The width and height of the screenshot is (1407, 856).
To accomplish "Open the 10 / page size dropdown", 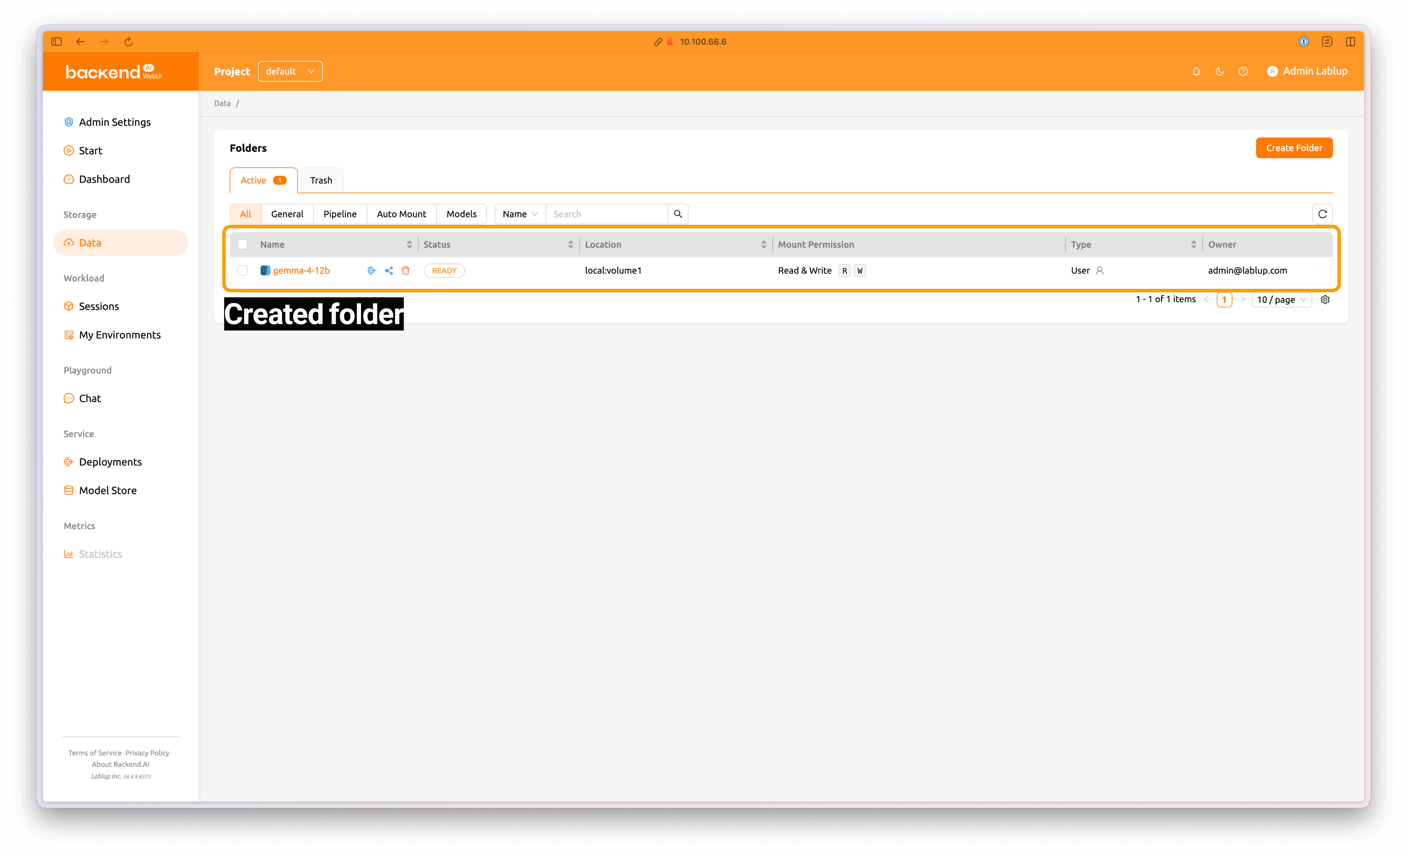I will (1281, 300).
